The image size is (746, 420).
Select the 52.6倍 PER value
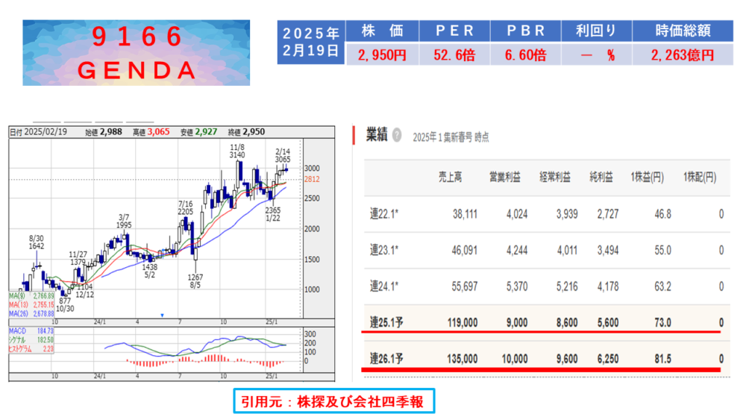point(454,55)
